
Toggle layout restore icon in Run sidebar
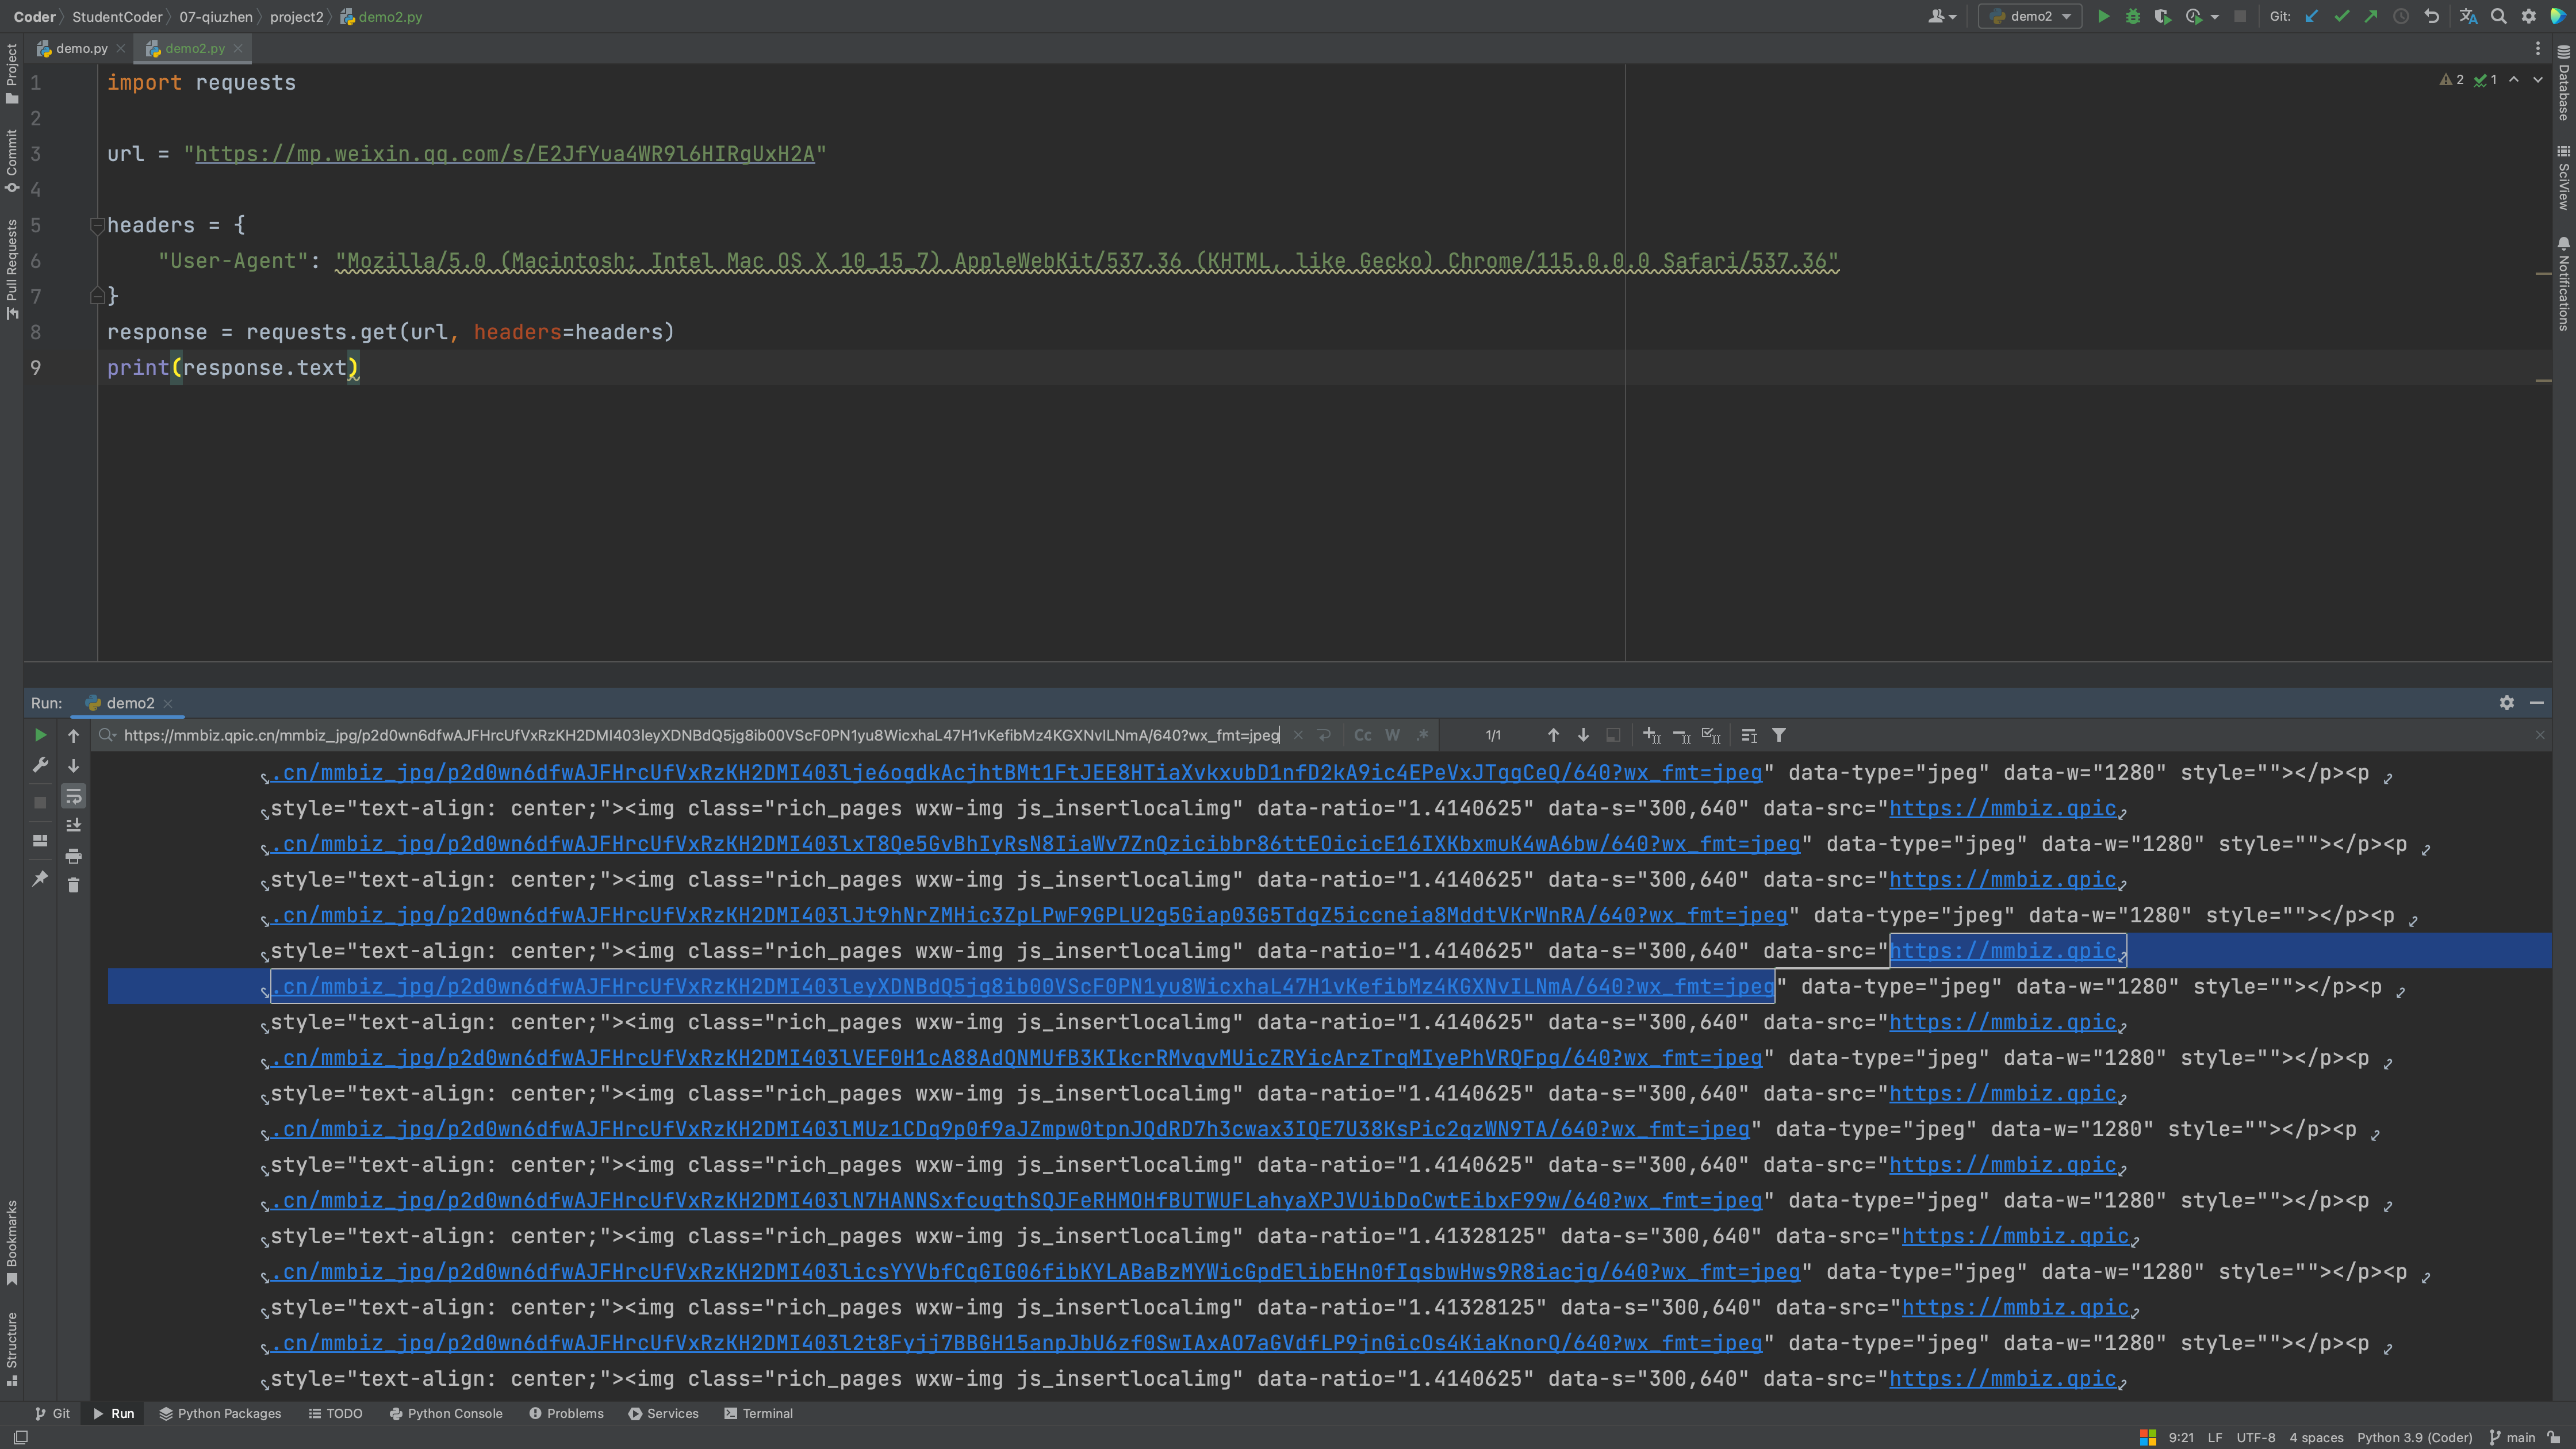40,841
